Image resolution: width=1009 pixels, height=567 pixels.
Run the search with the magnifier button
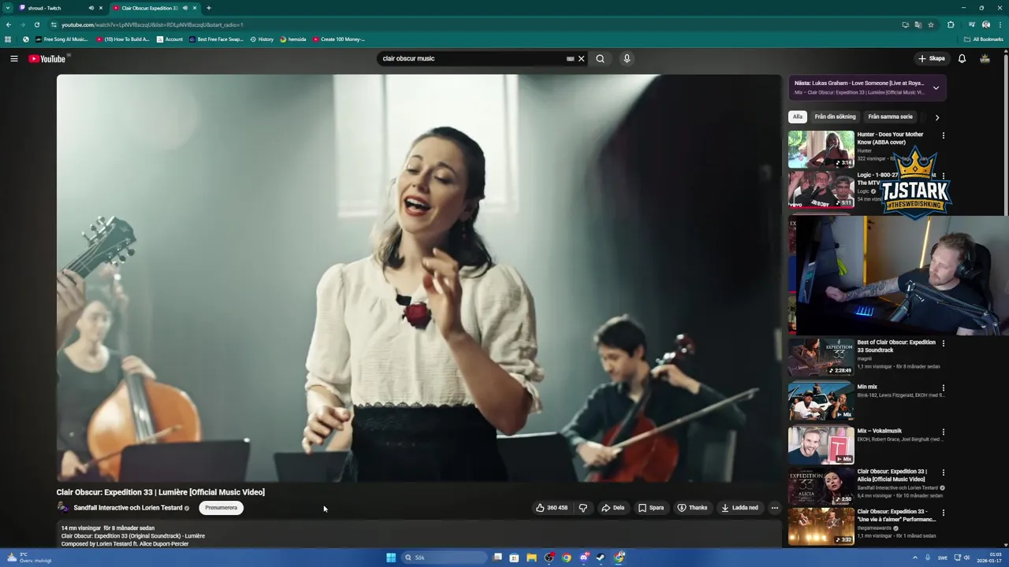click(x=600, y=58)
